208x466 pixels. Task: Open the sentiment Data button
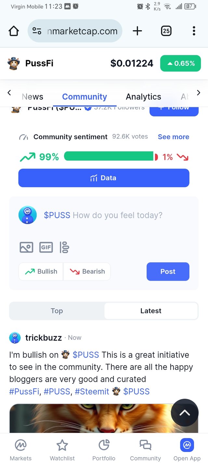tap(104, 178)
